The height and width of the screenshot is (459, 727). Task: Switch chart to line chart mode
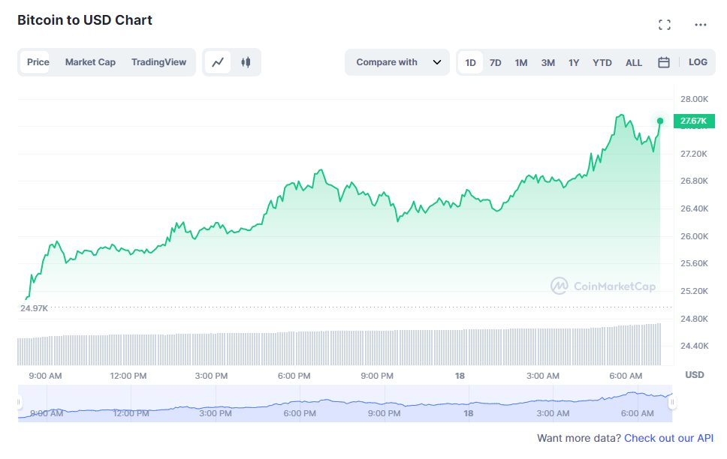pyautogui.click(x=219, y=62)
